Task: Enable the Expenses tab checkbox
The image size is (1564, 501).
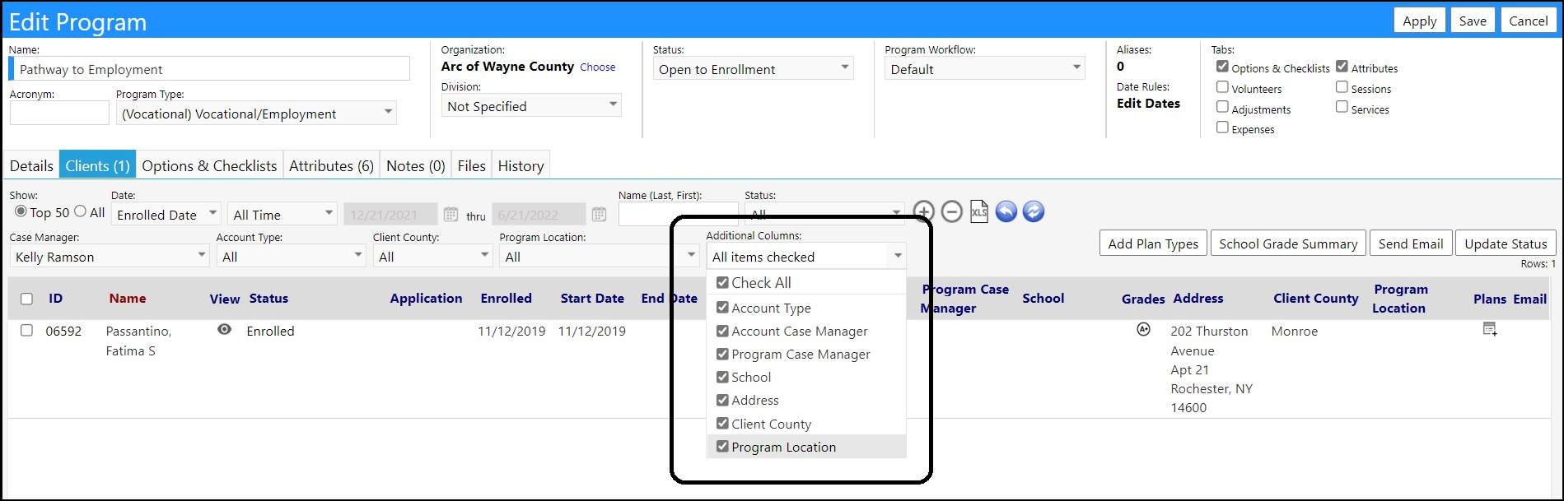Action: coord(1222,127)
